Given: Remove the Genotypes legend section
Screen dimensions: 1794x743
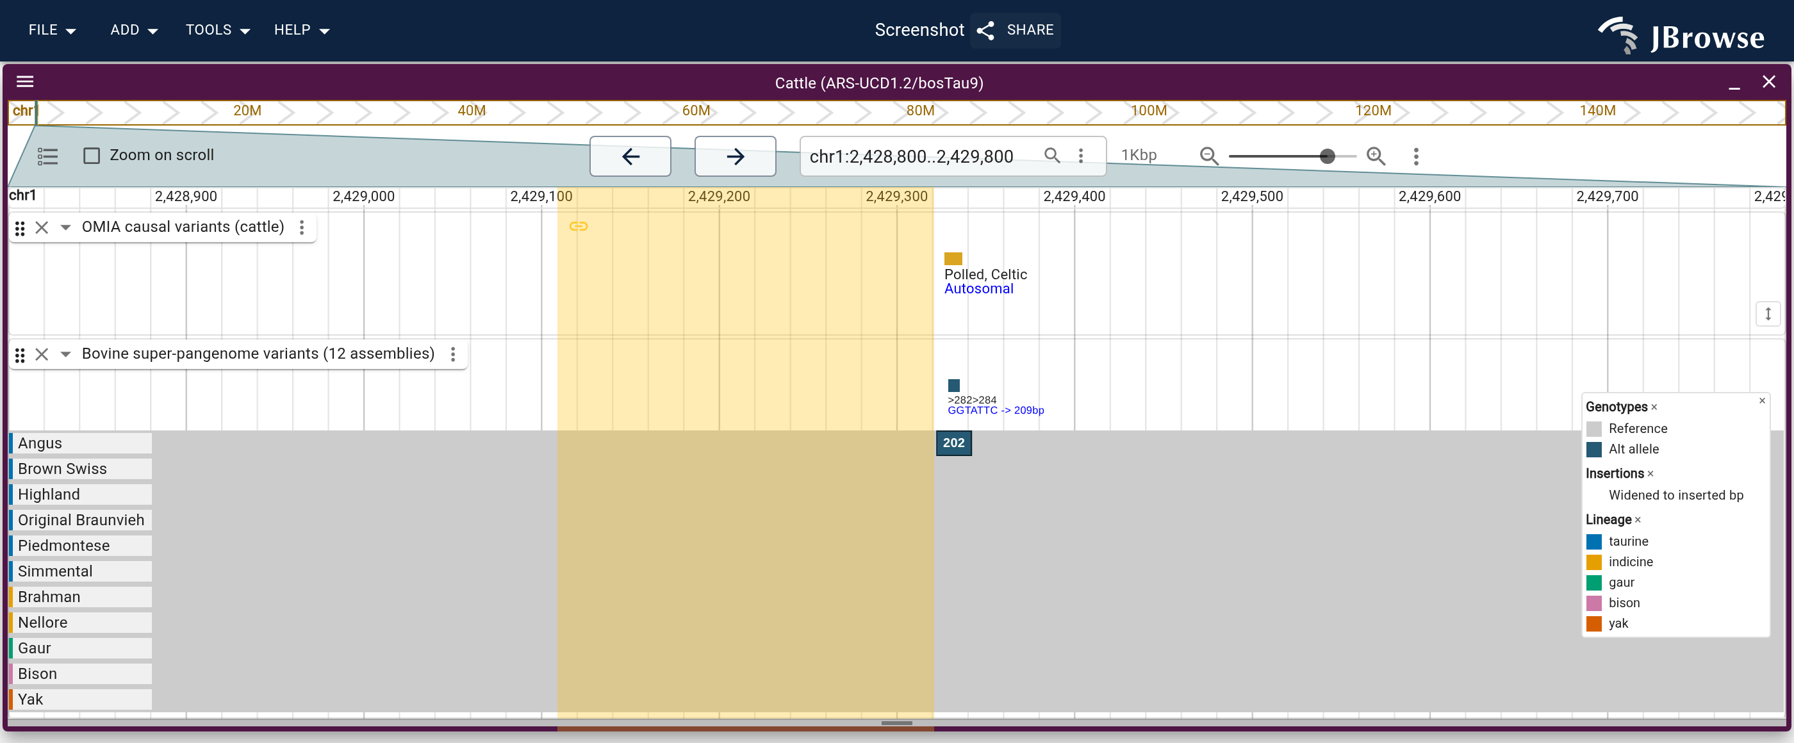Looking at the screenshot, I should click(1654, 407).
